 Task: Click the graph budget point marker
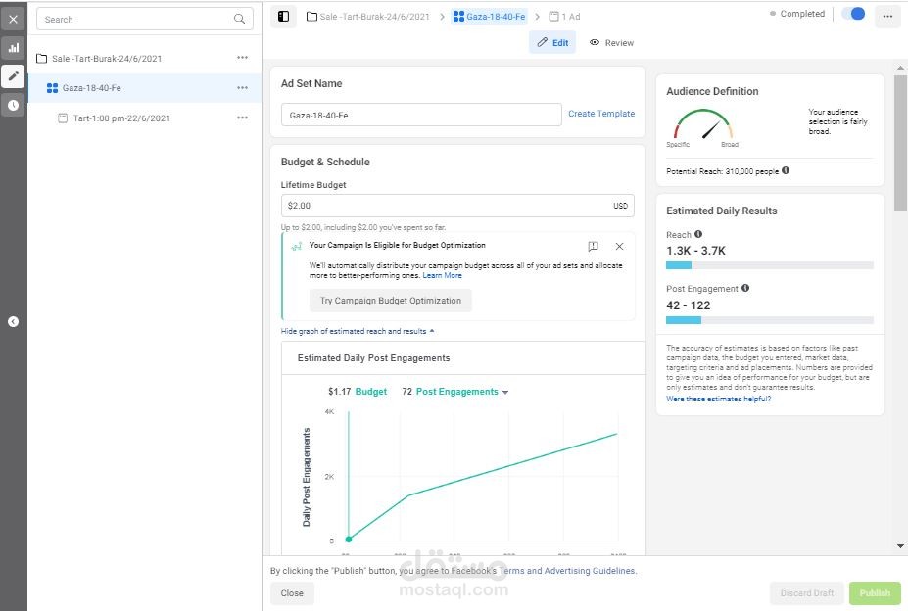click(349, 539)
